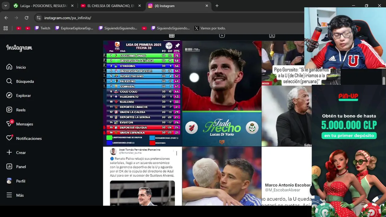The width and height of the screenshot is (386, 217).
Task: Select the Crear plus icon
Action: pos(9,153)
